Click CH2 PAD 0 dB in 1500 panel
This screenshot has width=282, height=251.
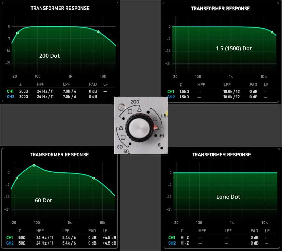(253, 97)
